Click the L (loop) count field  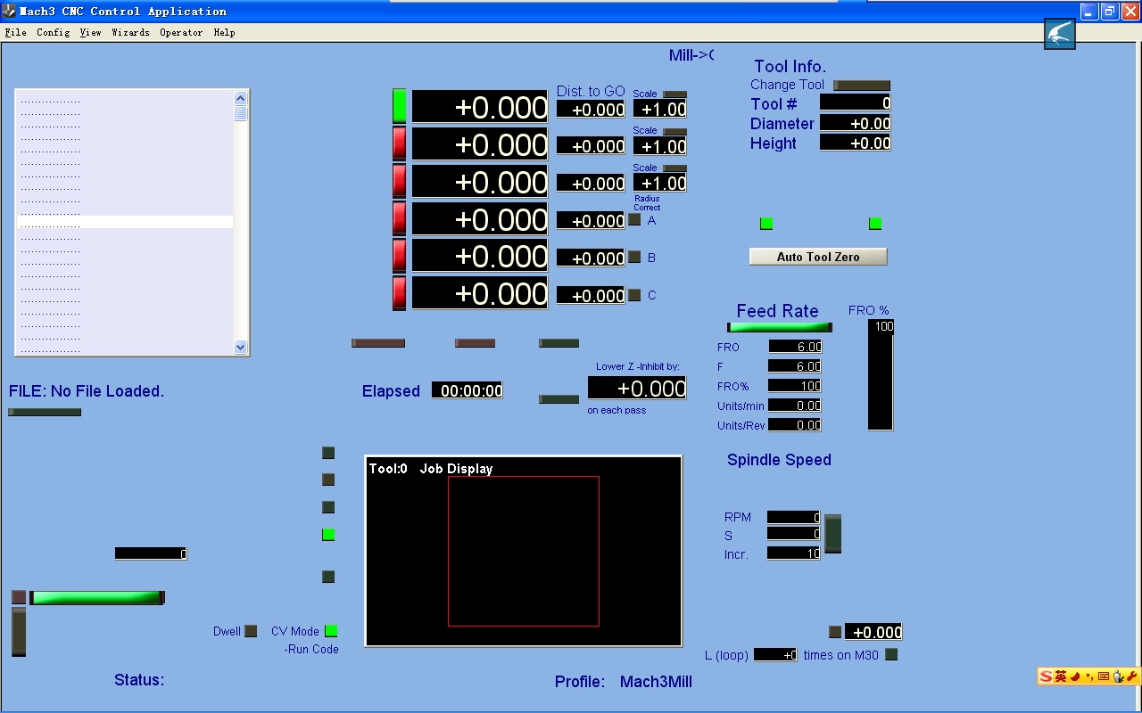[x=775, y=655]
